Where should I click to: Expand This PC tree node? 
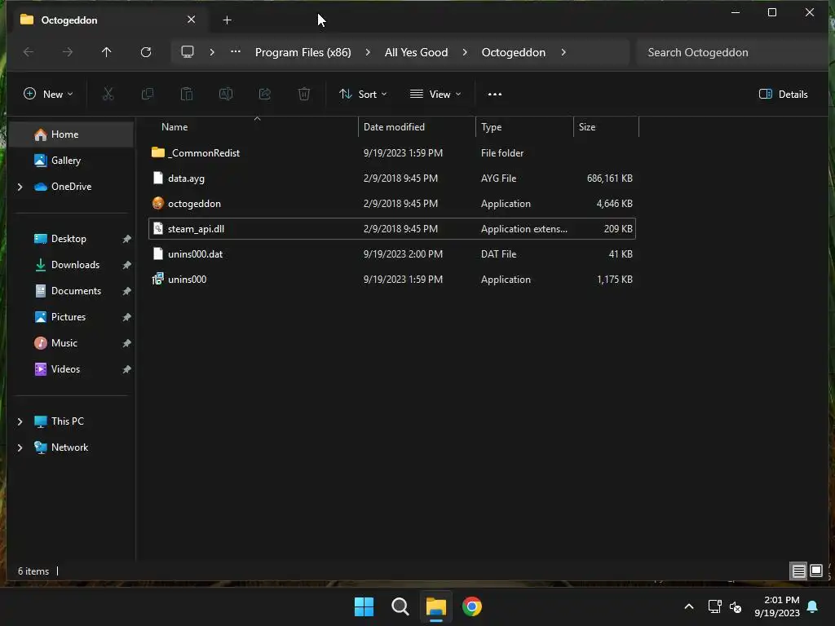[x=20, y=421]
